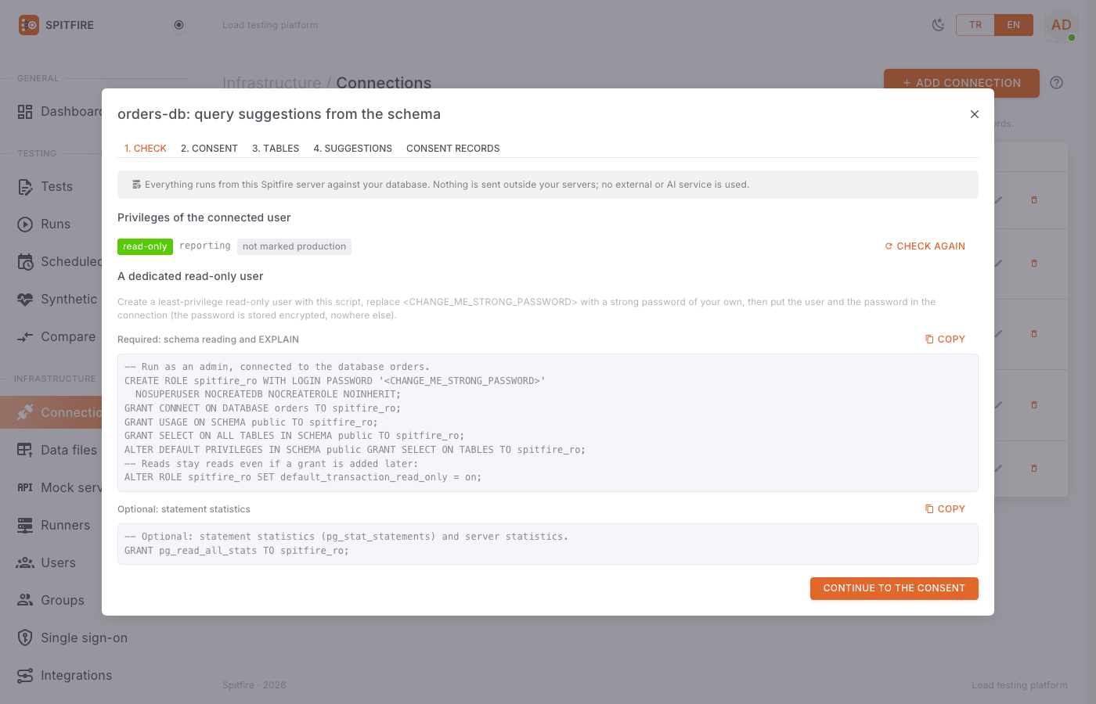
Task: Select the 4. Suggestions tab
Action: [352, 149]
